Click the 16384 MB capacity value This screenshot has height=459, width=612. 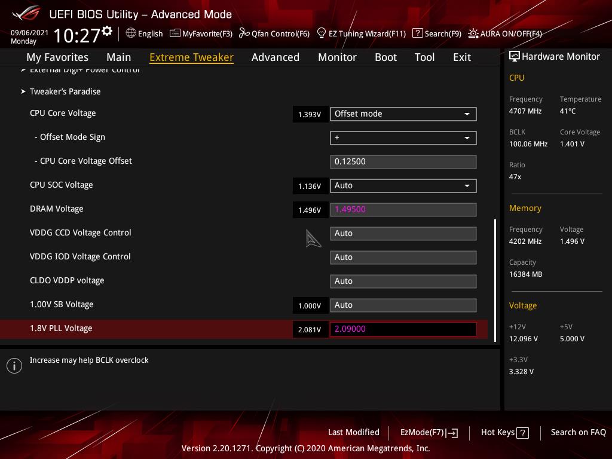tap(525, 274)
